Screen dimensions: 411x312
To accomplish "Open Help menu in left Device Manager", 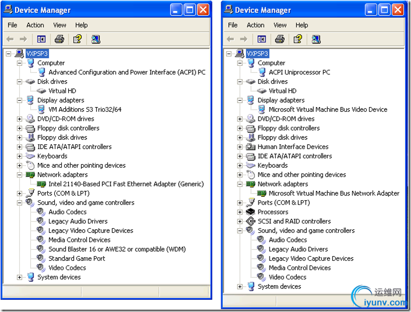I will point(82,25).
